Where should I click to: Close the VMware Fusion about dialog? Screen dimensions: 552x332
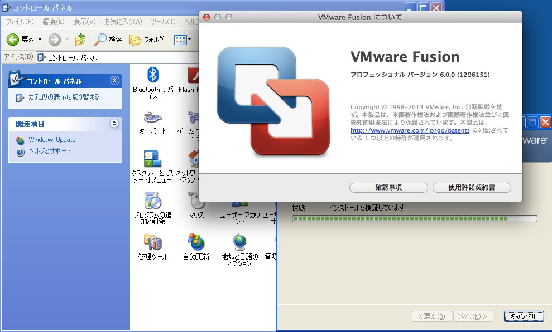207,17
